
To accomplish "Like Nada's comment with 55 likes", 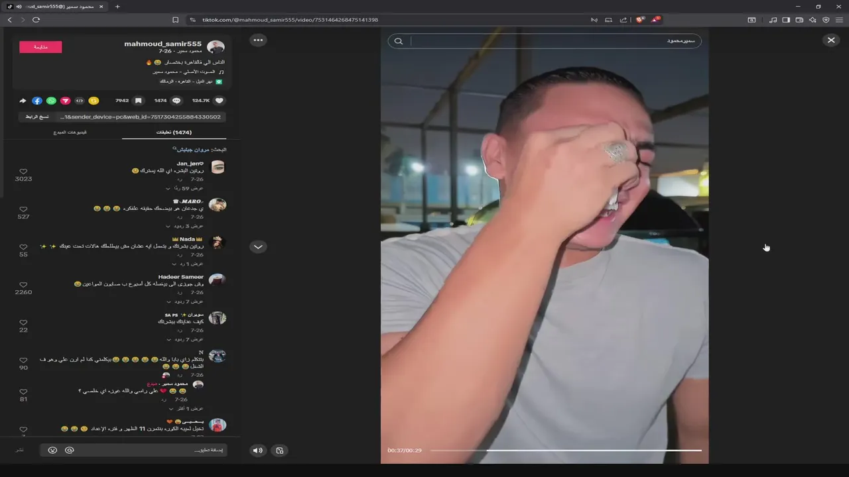I will click(23, 247).
